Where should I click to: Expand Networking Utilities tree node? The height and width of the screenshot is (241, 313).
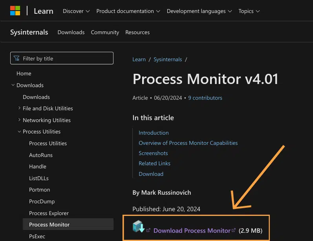20,120
